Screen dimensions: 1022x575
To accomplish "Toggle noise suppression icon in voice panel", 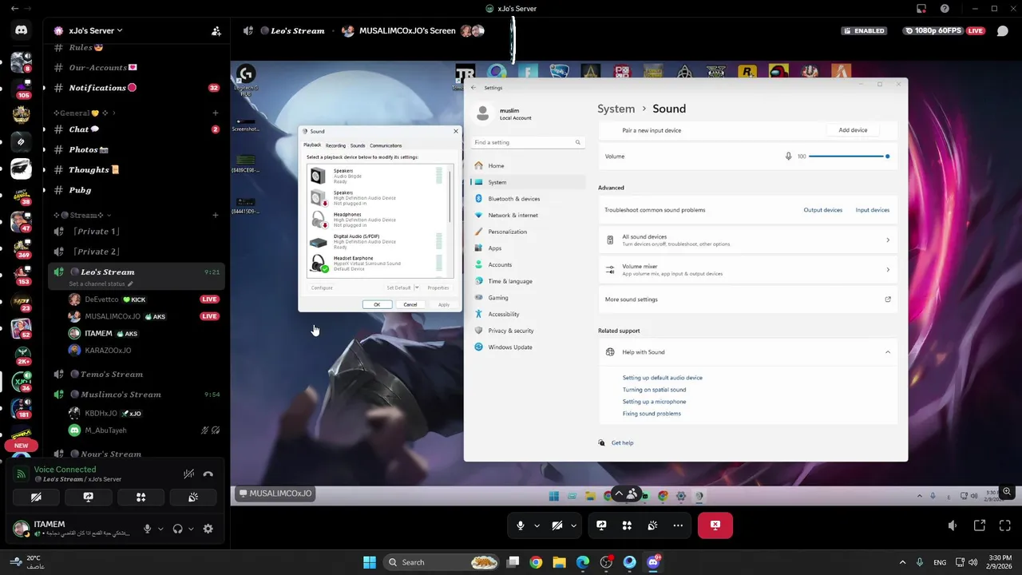I will tap(189, 474).
